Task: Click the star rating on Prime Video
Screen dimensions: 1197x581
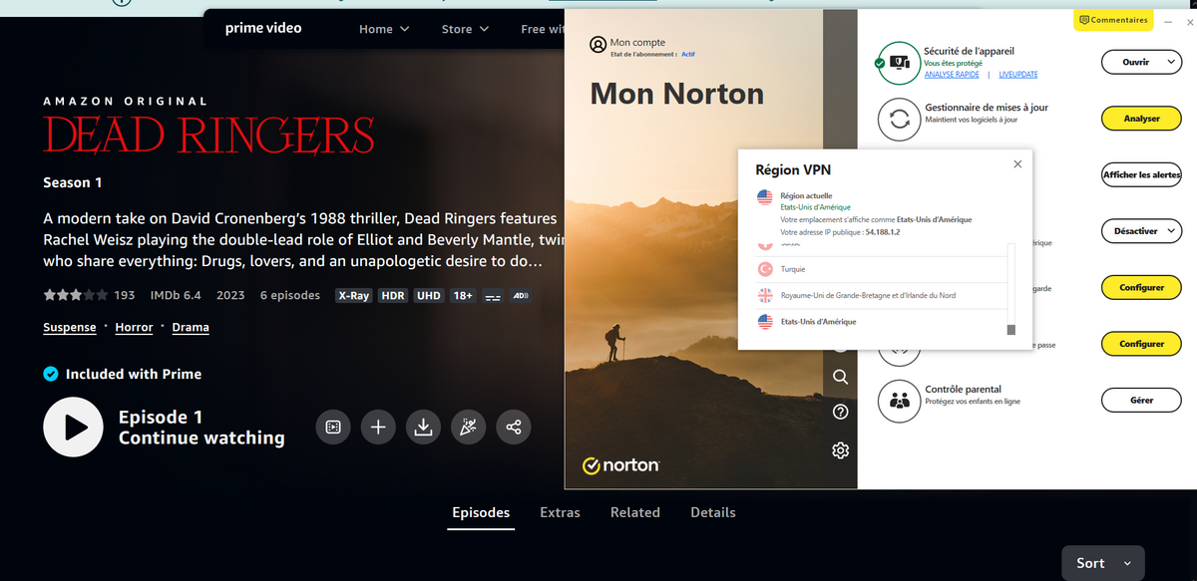Action: pos(75,295)
